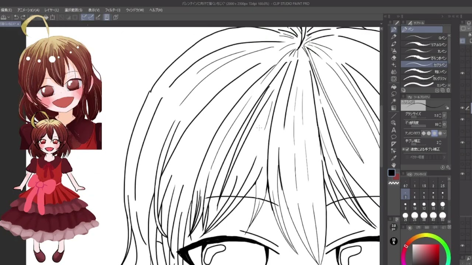This screenshot has height=265, width=472.
Task: Select the first, no-anti-aliasing option
Action: 424,132
